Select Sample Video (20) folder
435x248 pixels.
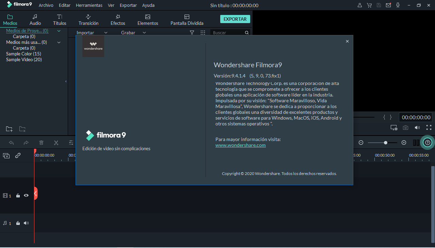point(24,59)
